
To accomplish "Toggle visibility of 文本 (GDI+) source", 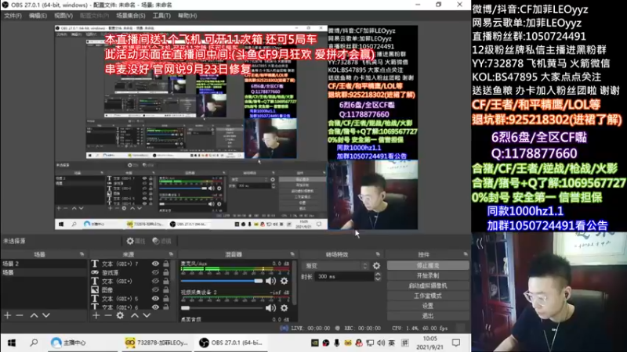I will (155, 281).
